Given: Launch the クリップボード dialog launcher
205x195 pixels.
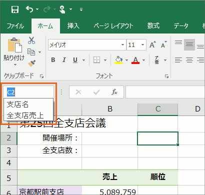Looking at the screenshot, I should [41, 76].
